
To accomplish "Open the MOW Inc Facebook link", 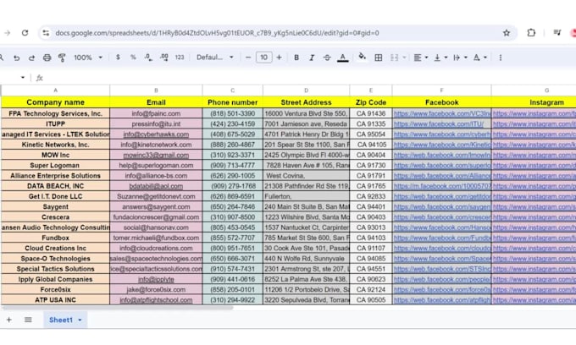I will point(442,155).
